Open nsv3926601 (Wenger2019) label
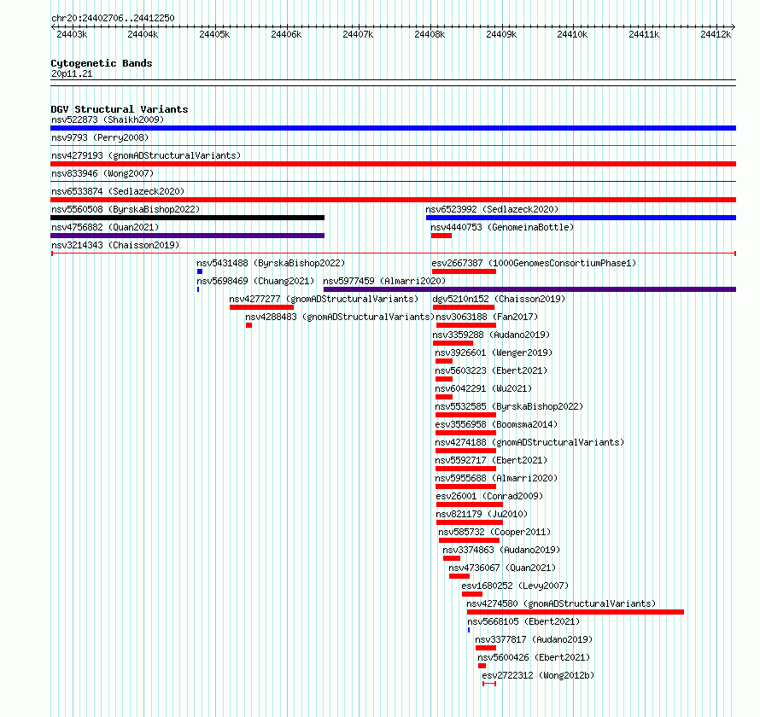Image resolution: width=760 pixels, height=717 pixels. 494,353
